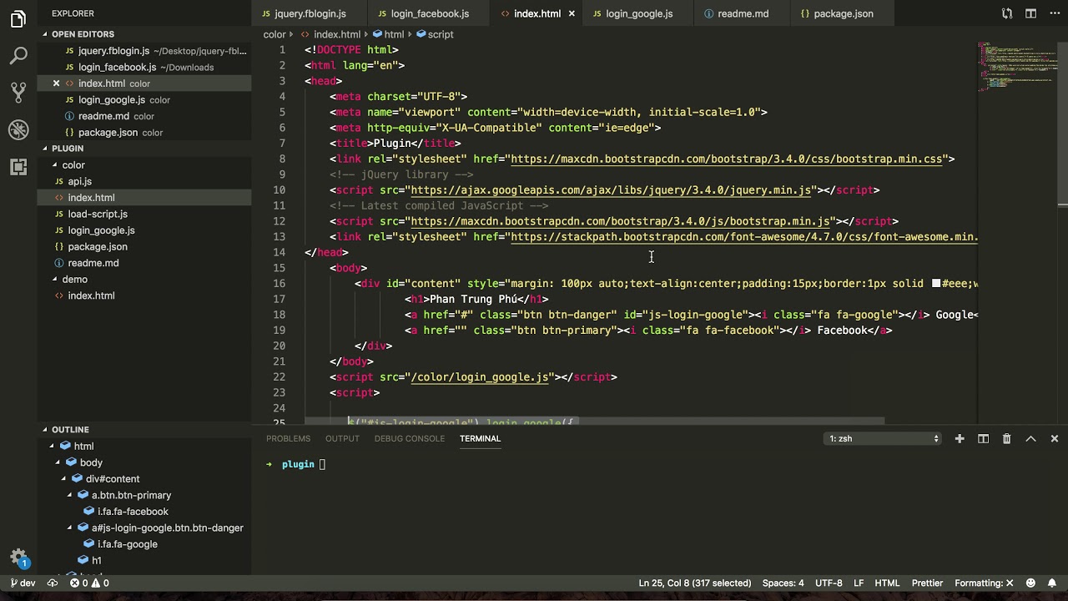The height and width of the screenshot is (601, 1068).
Task: Close index.html in Open Editors list
Action: [56, 83]
